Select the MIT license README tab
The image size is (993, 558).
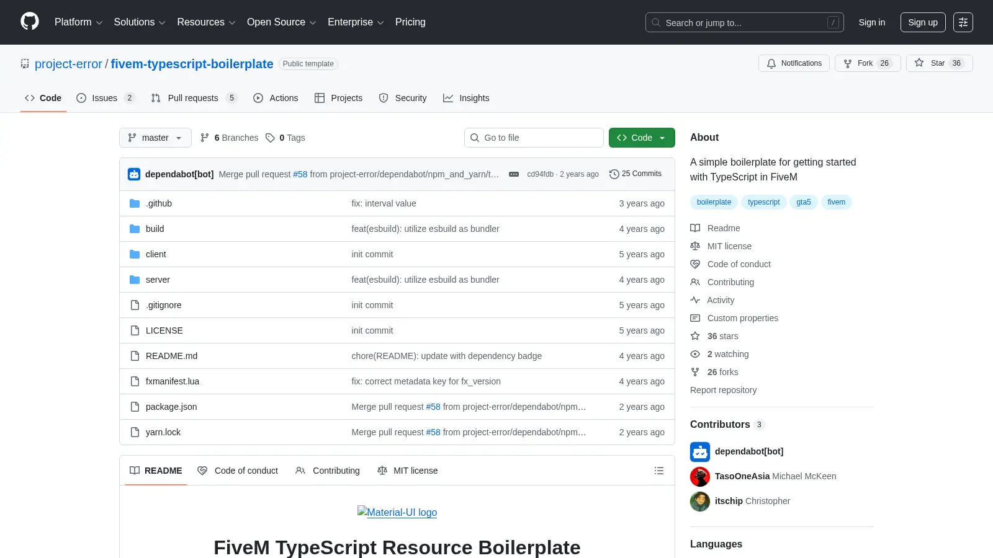pyautogui.click(x=407, y=471)
